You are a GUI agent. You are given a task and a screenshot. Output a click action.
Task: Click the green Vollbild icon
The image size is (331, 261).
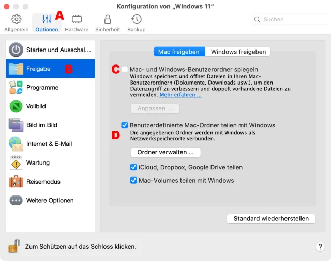(x=16, y=106)
